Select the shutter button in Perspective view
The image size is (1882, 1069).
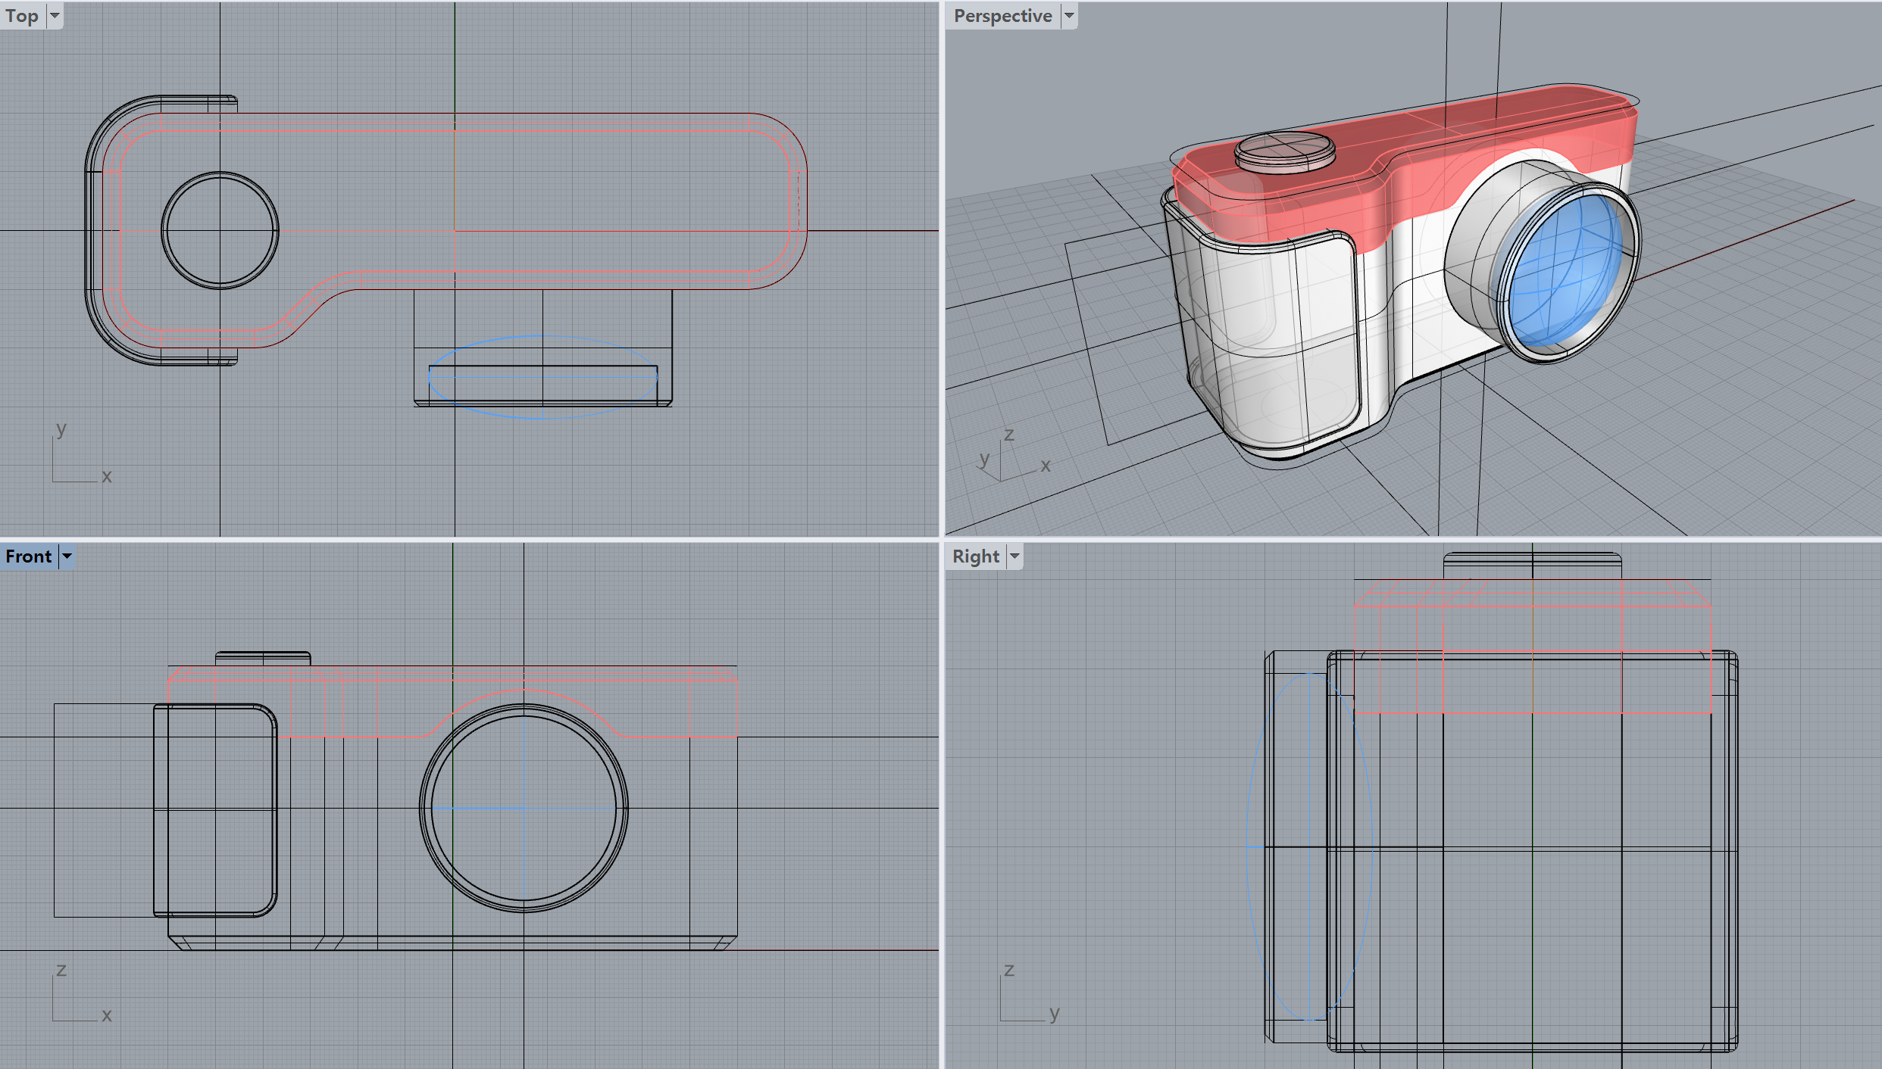click(x=1285, y=150)
